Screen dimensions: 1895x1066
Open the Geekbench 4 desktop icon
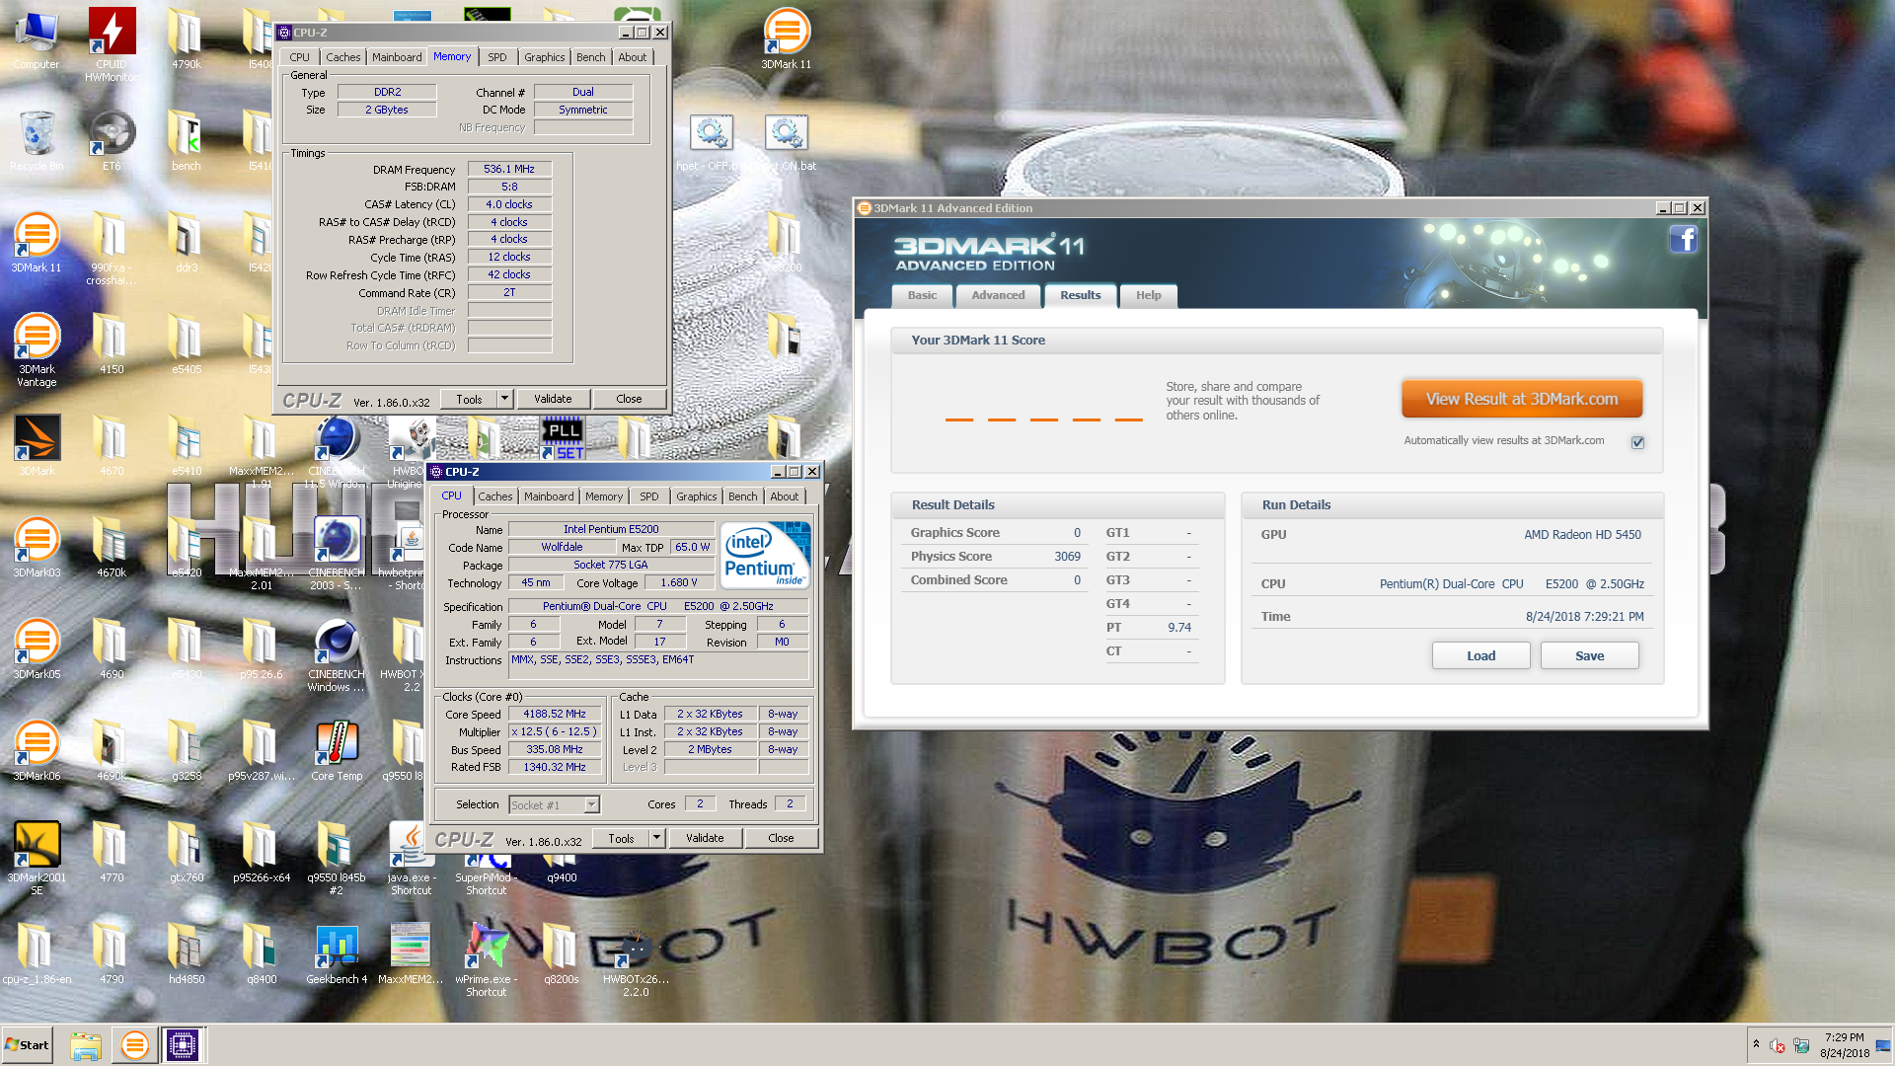[337, 952]
